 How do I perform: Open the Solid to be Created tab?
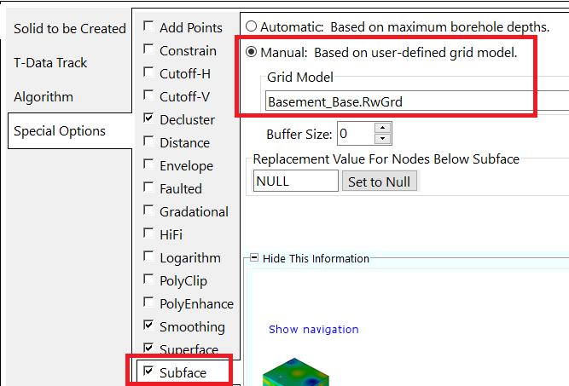tap(69, 29)
